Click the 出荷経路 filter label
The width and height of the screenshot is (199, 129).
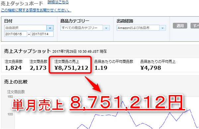[x=125, y=21]
